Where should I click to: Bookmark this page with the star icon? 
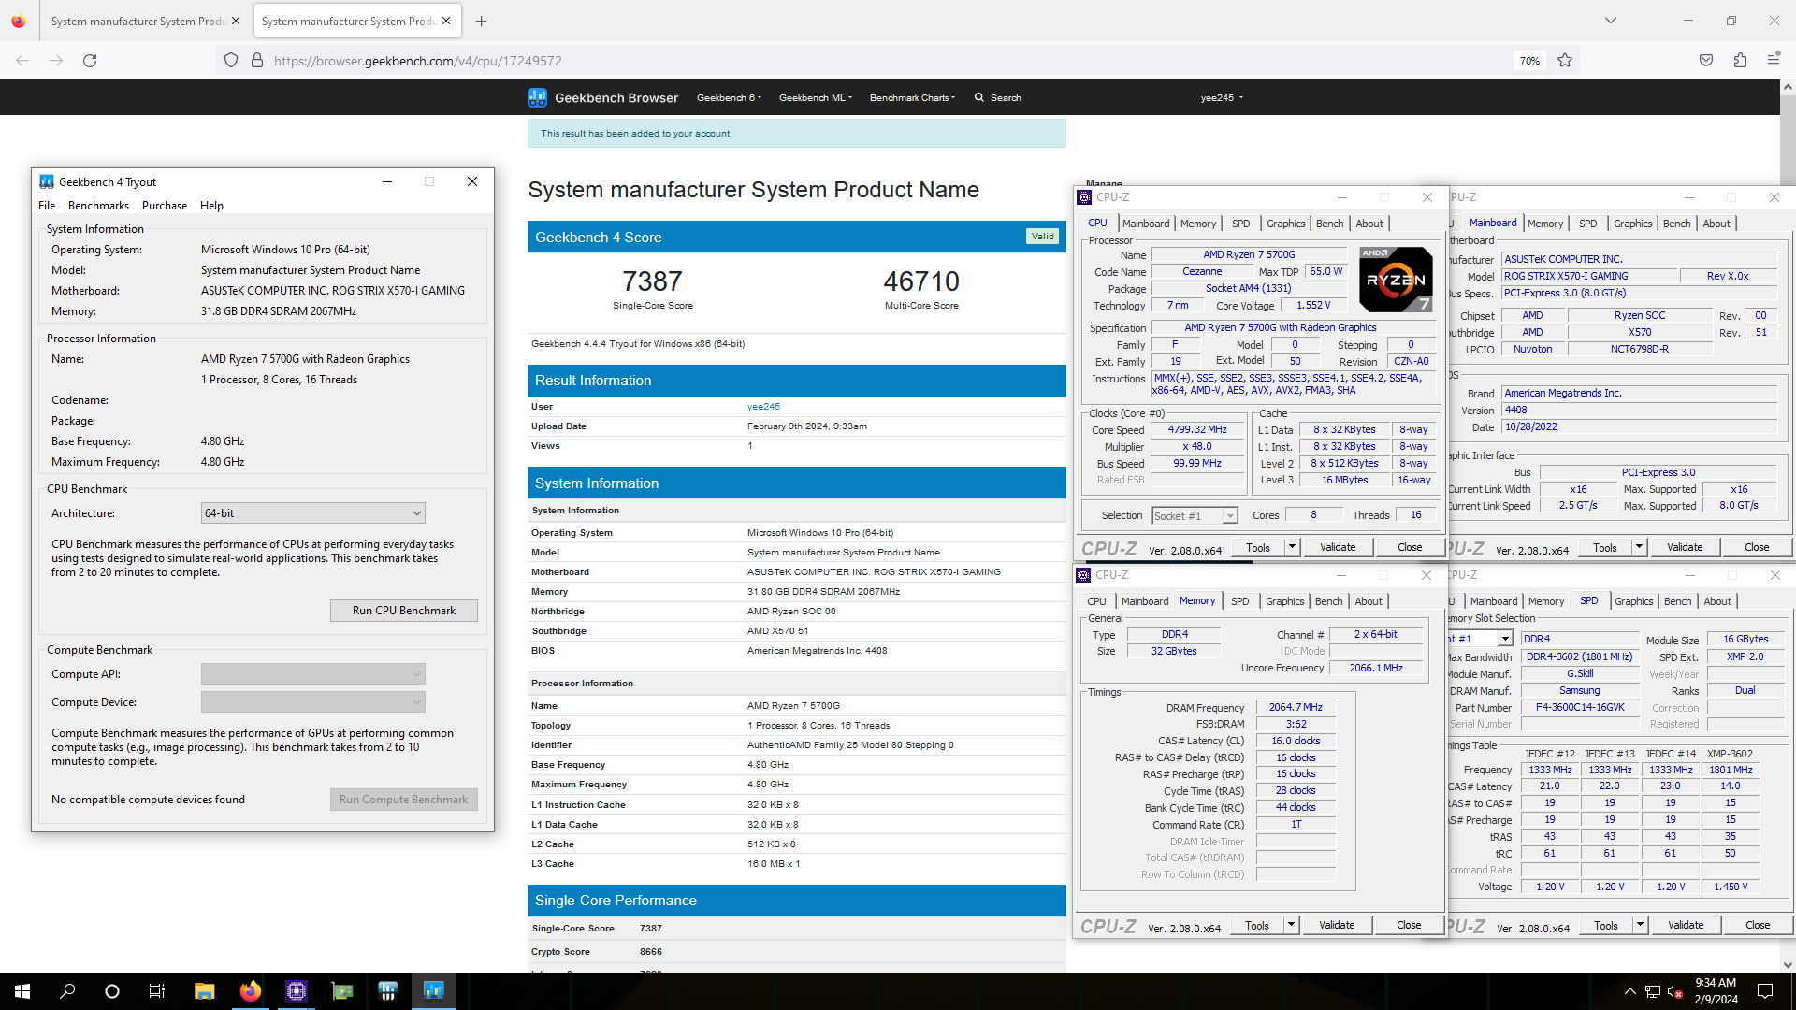pyautogui.click(x=1565, y=61)
